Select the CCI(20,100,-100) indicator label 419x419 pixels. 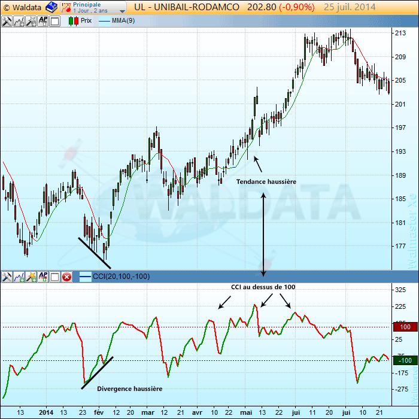pyautogui.click(x=121, y=277)
